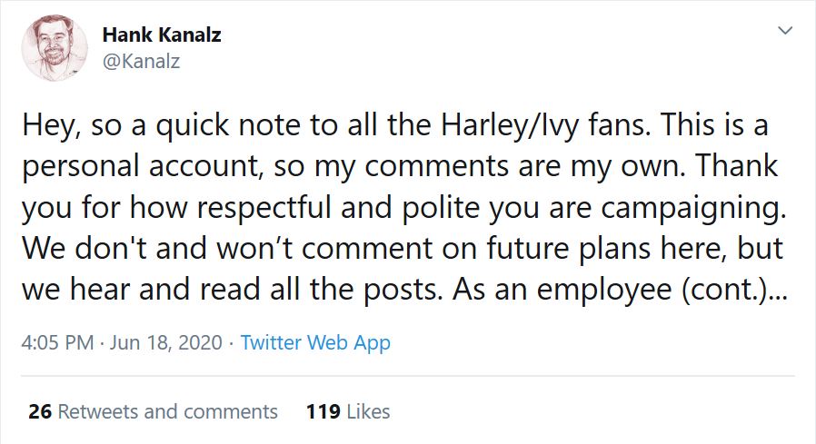Click the word "Likes" label
The image size is (816, 444).
pos(367,411)
